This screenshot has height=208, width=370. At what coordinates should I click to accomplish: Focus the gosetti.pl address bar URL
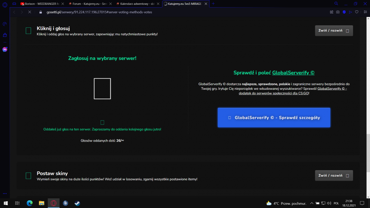[99, 12]
